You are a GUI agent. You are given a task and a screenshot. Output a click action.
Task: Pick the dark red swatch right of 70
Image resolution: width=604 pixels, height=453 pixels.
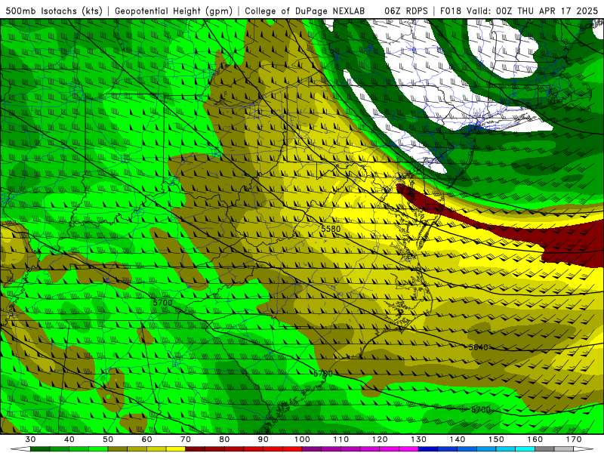196,449
